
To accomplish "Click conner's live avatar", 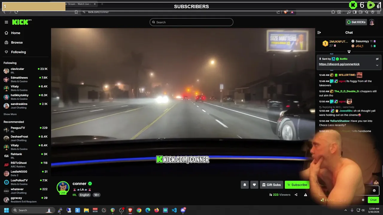I will coord(63,188).
